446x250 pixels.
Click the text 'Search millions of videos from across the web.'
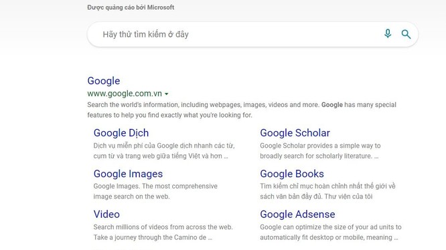[163, 227]
